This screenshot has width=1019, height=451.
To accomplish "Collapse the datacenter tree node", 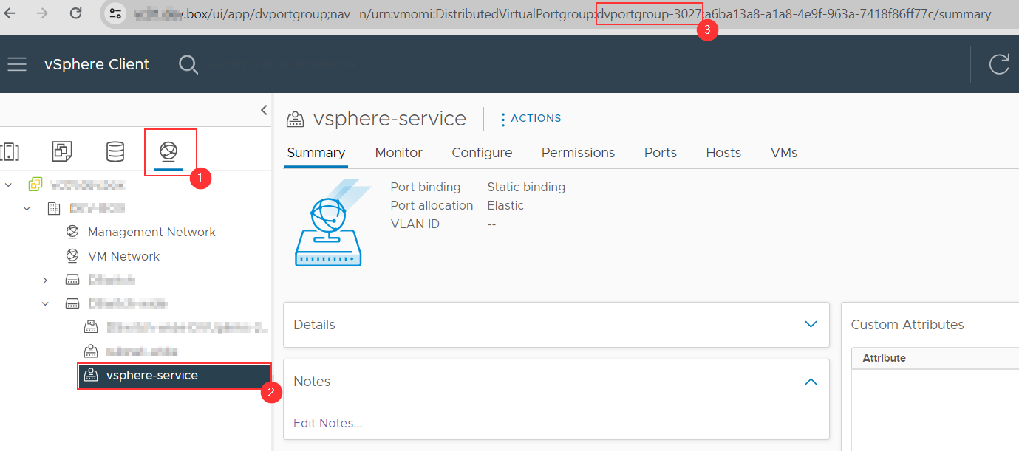I will coord(27,208).
